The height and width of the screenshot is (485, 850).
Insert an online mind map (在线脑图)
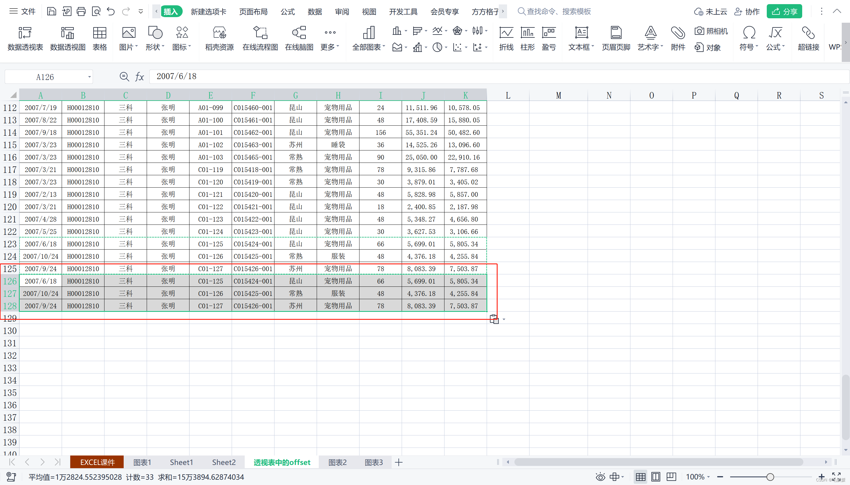point(299,39)
